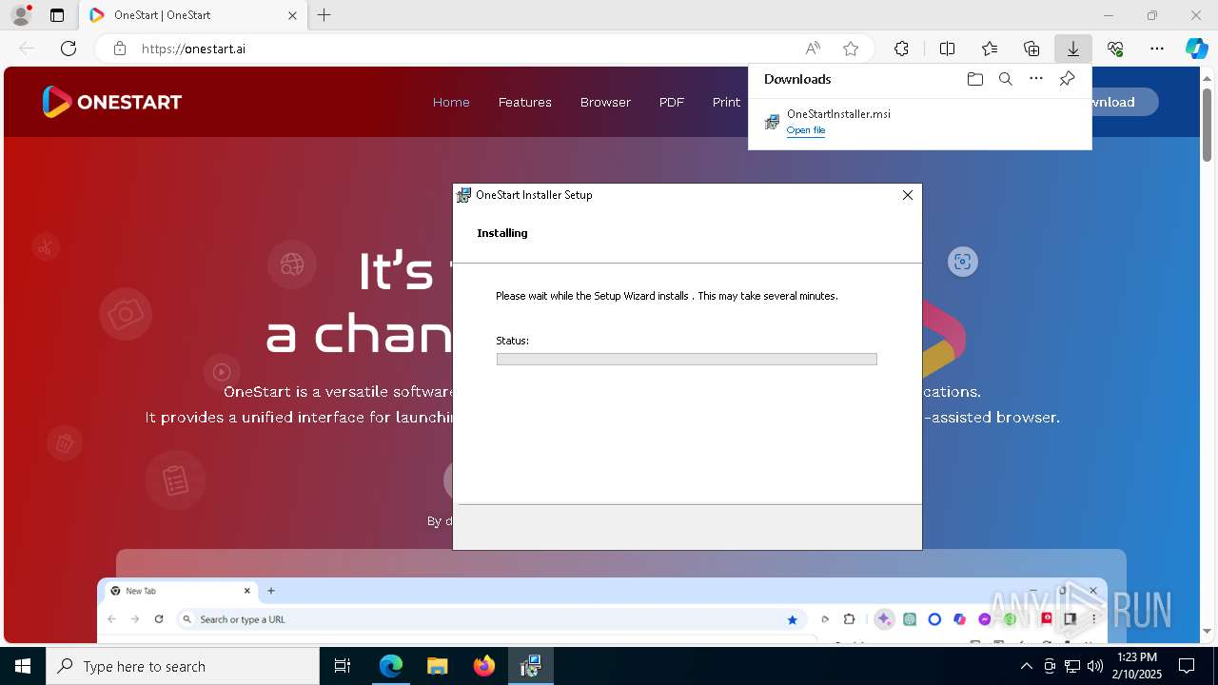Refresh the onestart.ai page
This screenshot has width=1218, height=685.
click(69, 49)
